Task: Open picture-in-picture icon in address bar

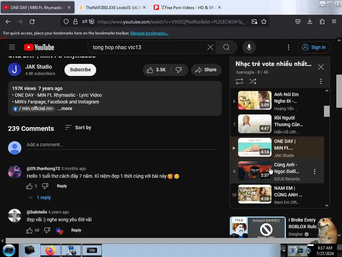Action: tap(254, 22)
